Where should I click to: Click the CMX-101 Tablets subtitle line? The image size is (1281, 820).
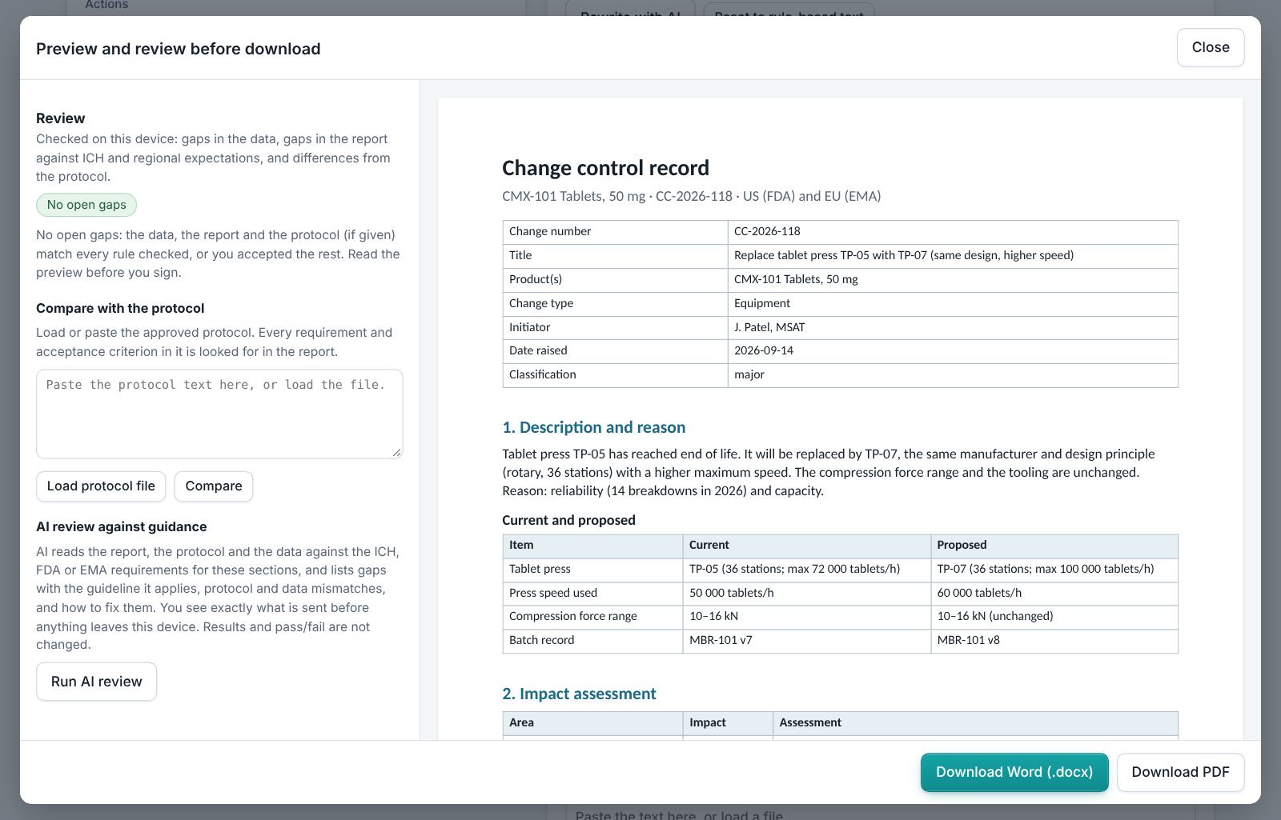(x=691, y=196)
